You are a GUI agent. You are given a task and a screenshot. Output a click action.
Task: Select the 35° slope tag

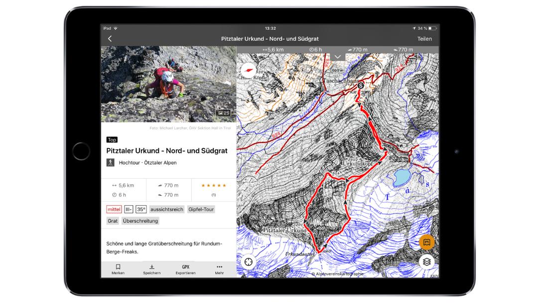click(x=141, y=209)
